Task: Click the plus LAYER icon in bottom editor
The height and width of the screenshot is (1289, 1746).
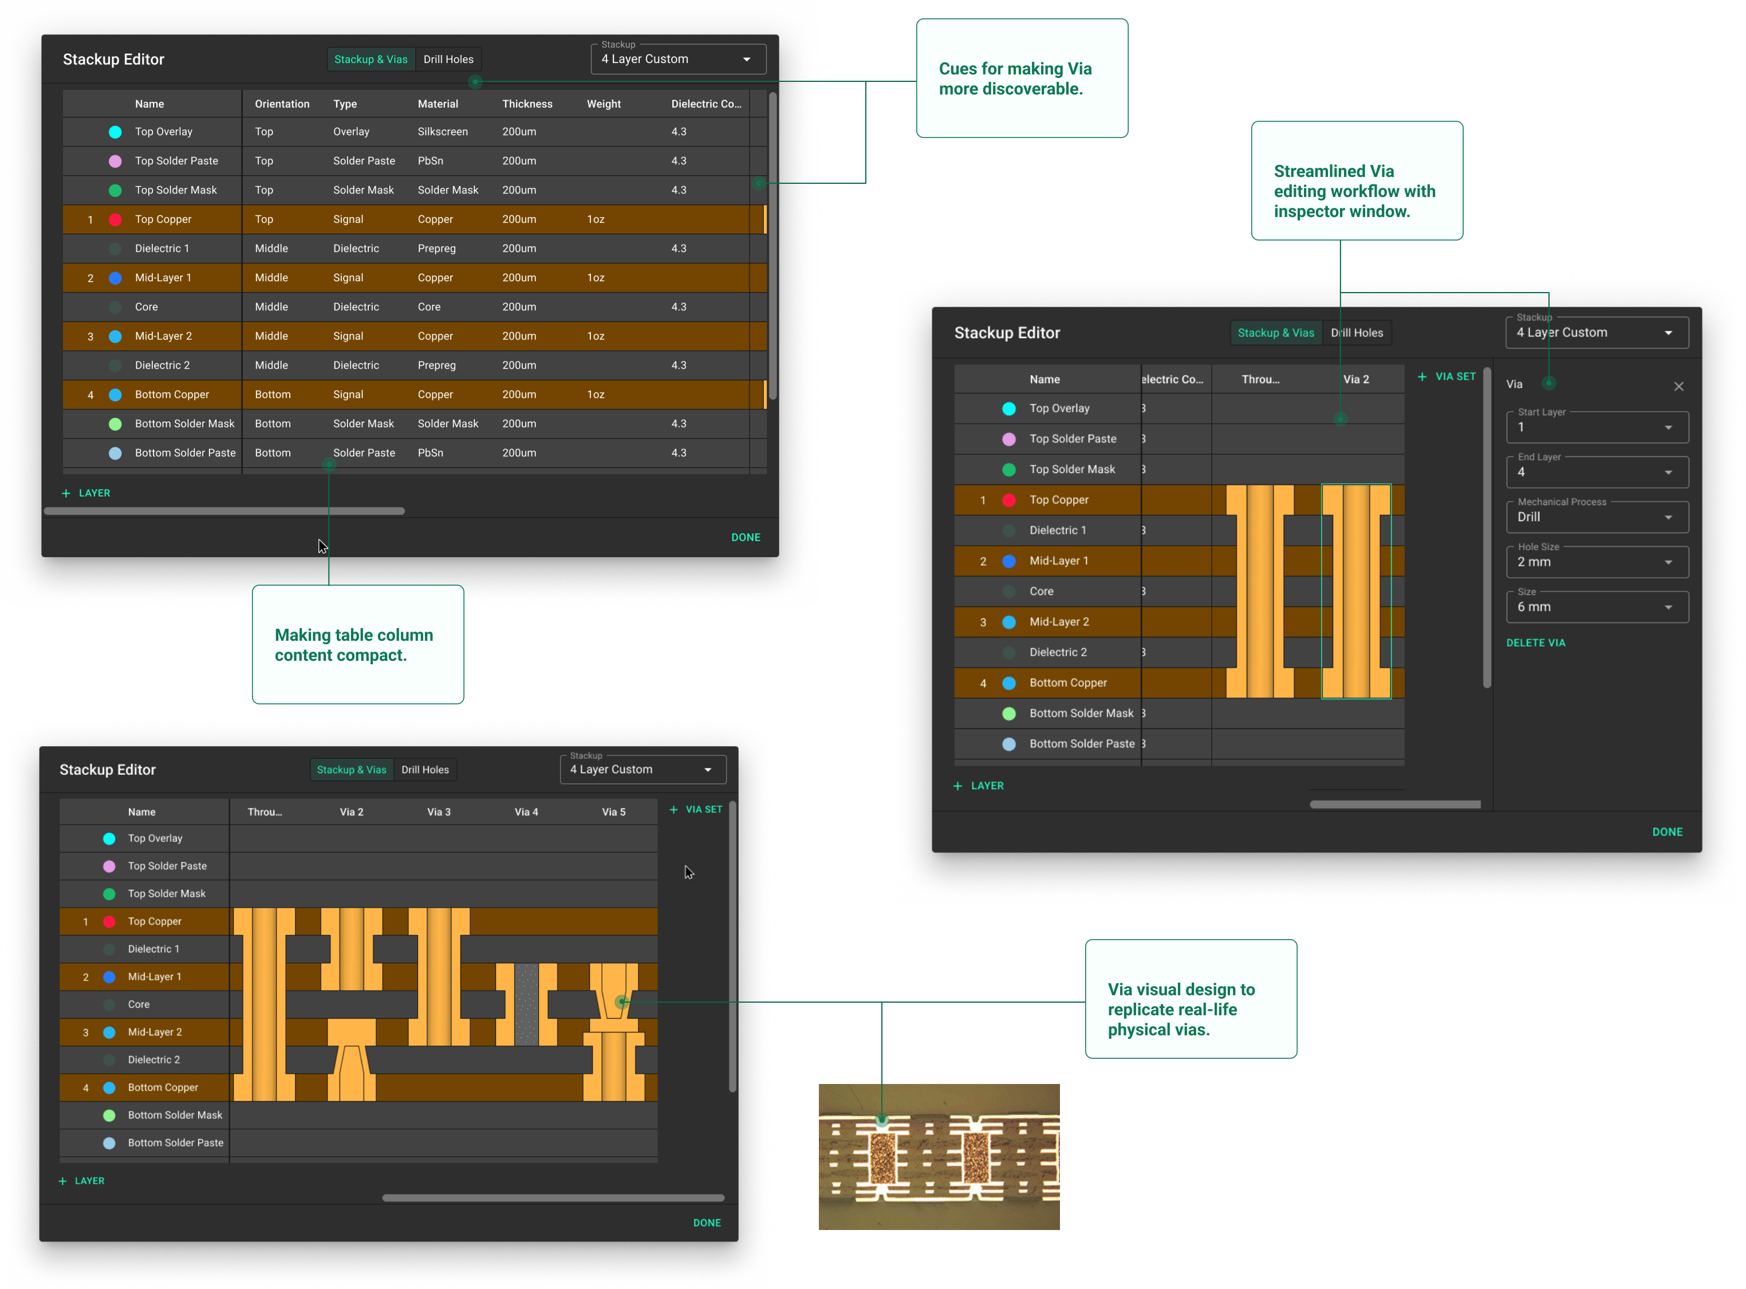Action: click(63, 1181)
